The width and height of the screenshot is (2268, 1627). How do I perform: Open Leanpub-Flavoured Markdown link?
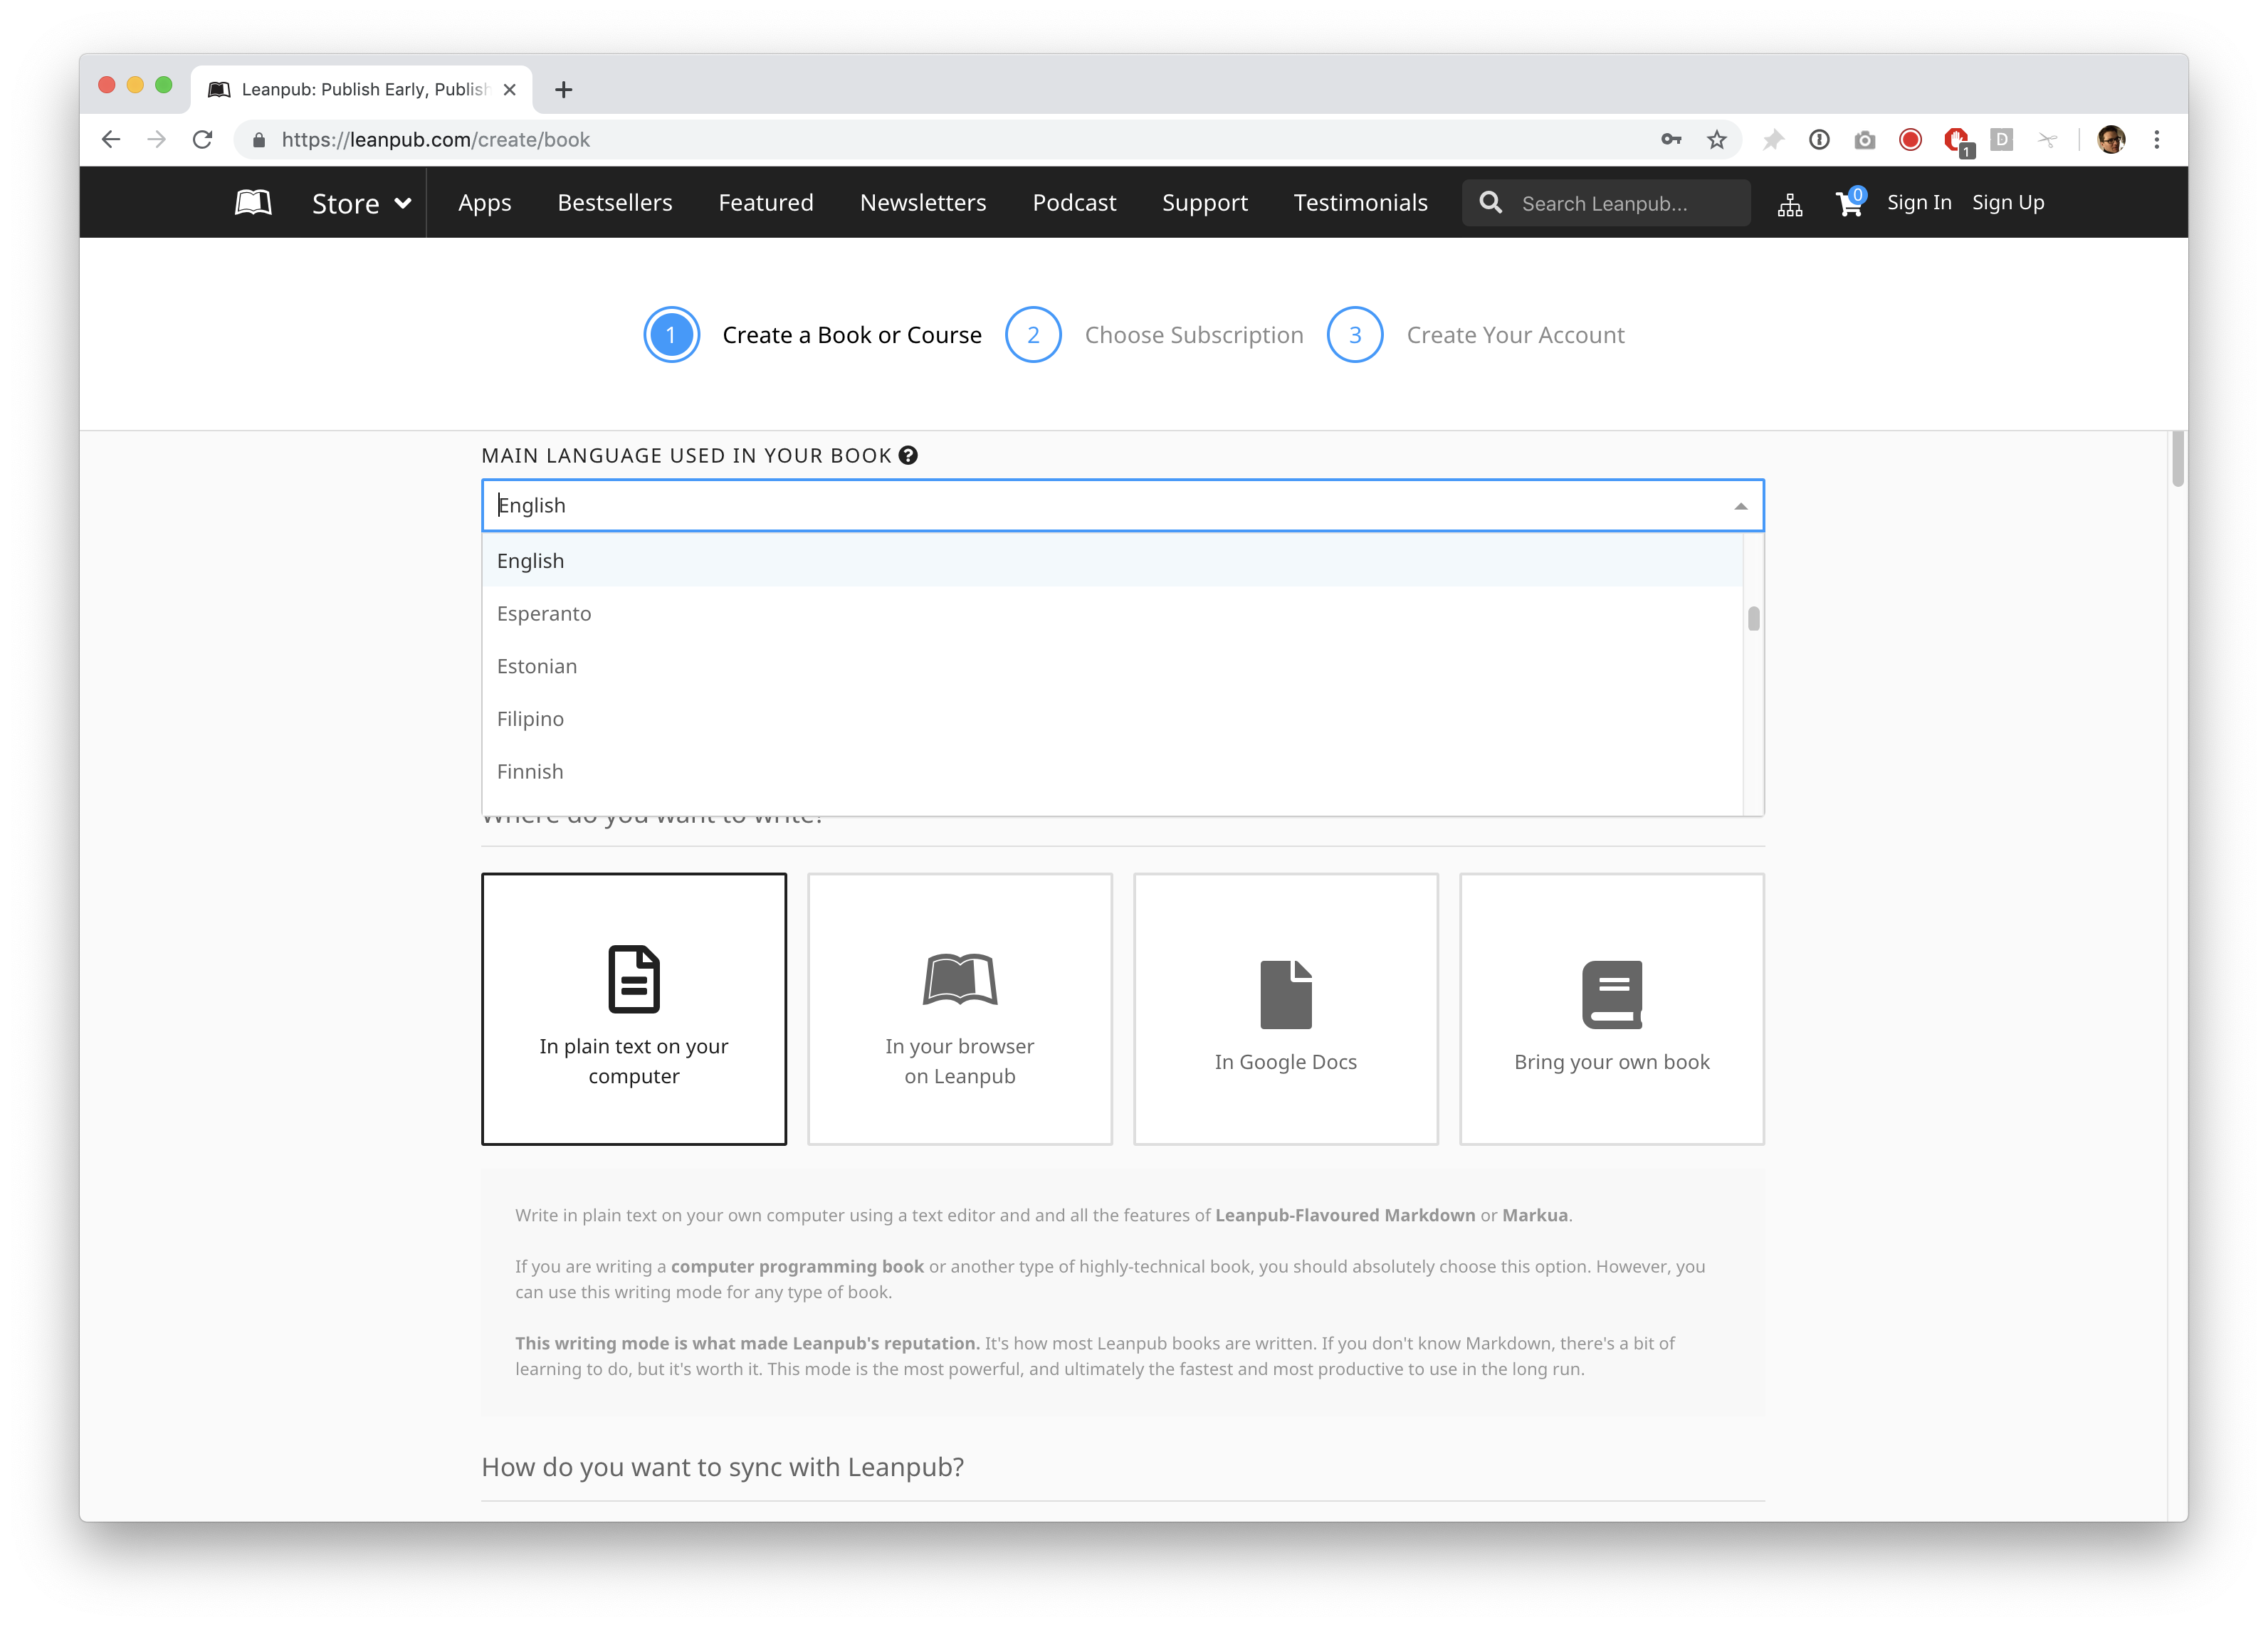[x=1345, y=1216]
